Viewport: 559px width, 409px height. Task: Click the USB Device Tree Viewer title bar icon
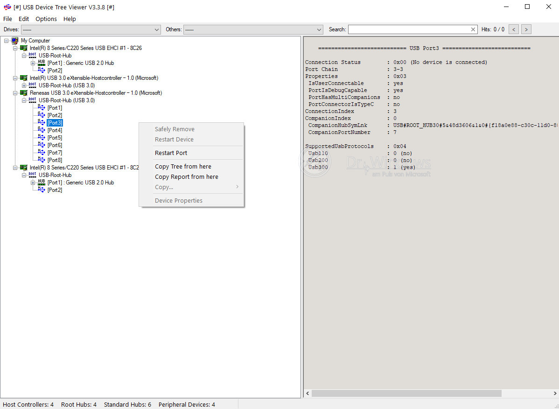tap(7, 7)
